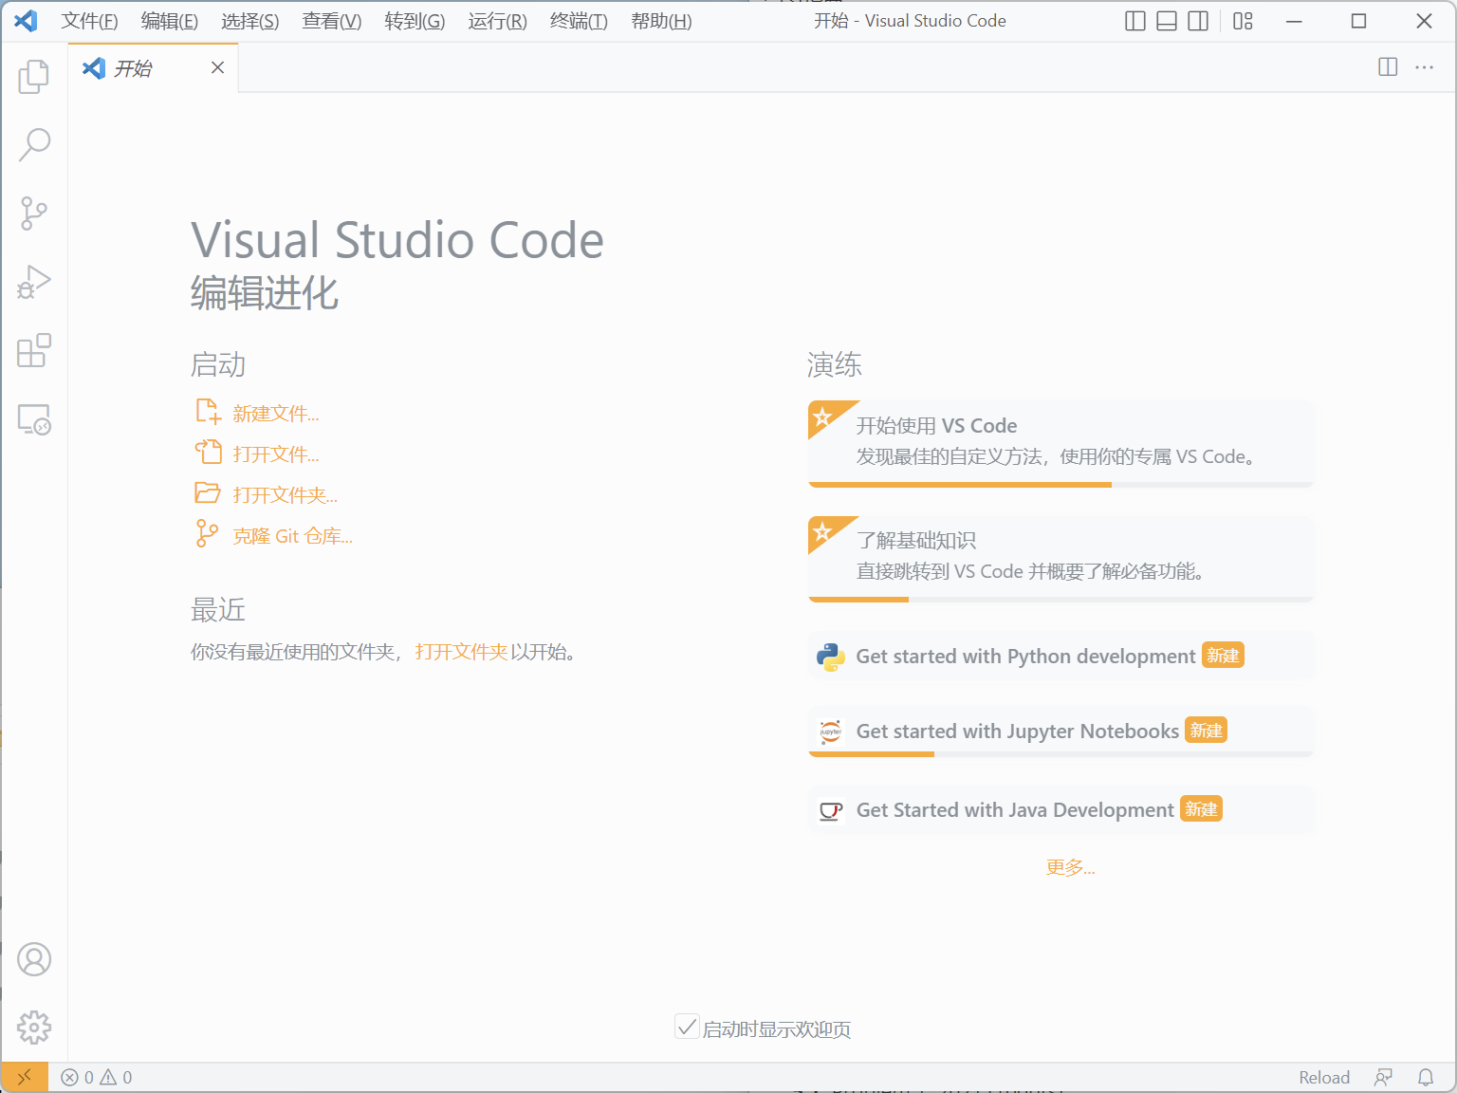Click progress bar under 开始使用 VS Code

click(1060, 485)
